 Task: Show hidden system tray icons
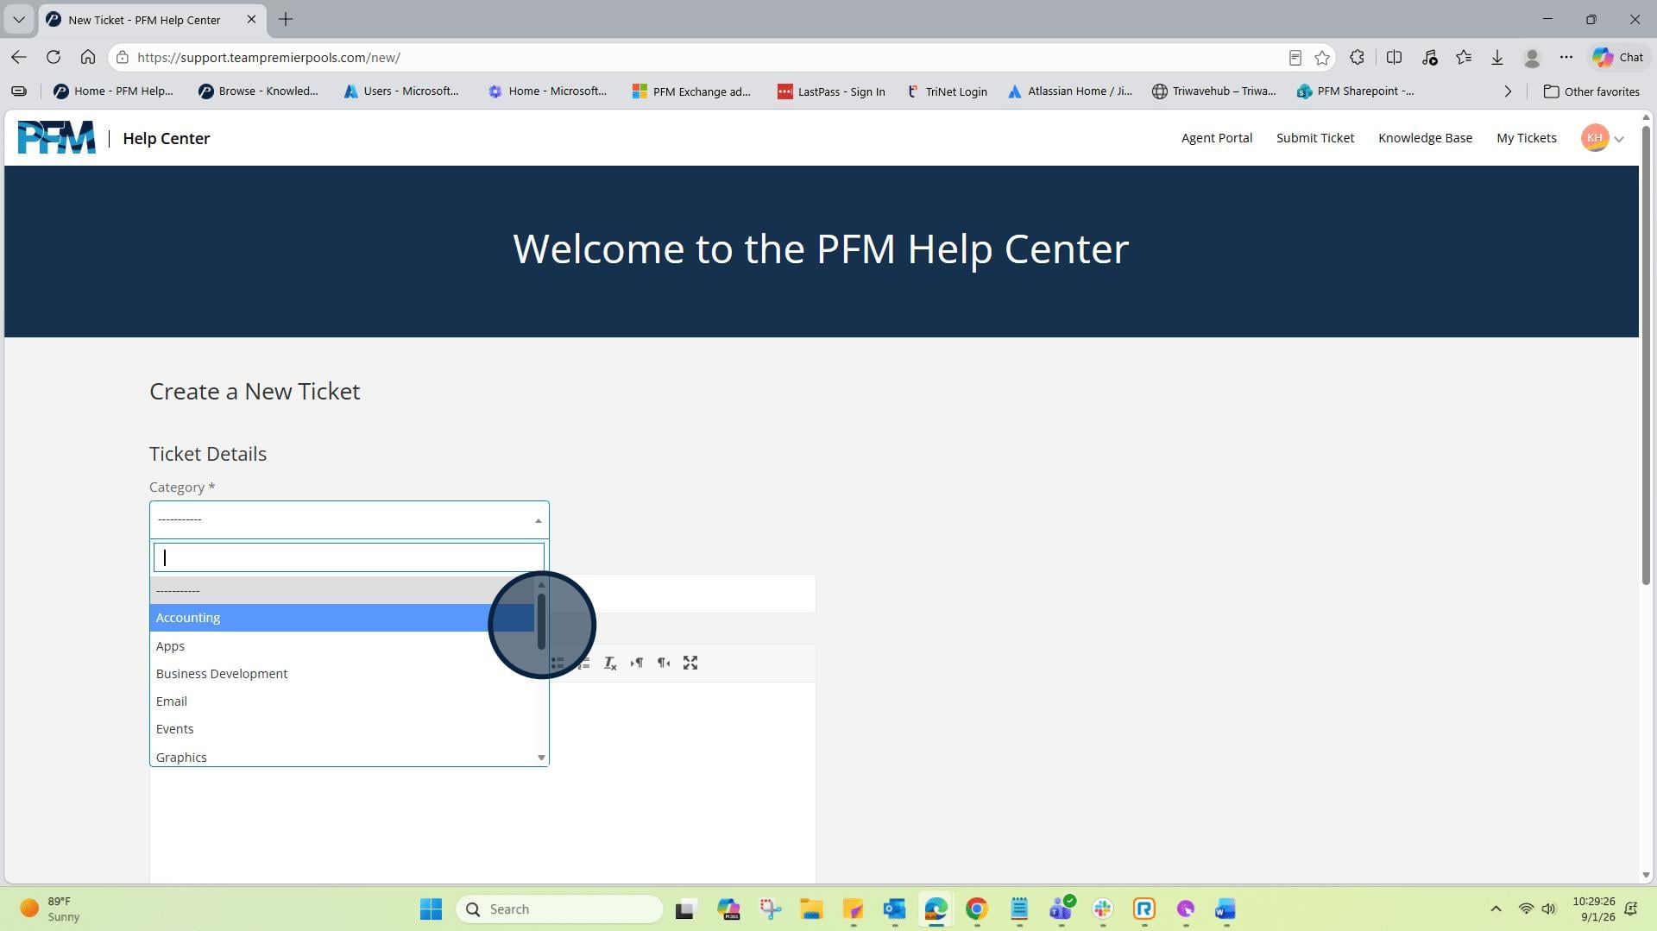(x=1496, y=909)
